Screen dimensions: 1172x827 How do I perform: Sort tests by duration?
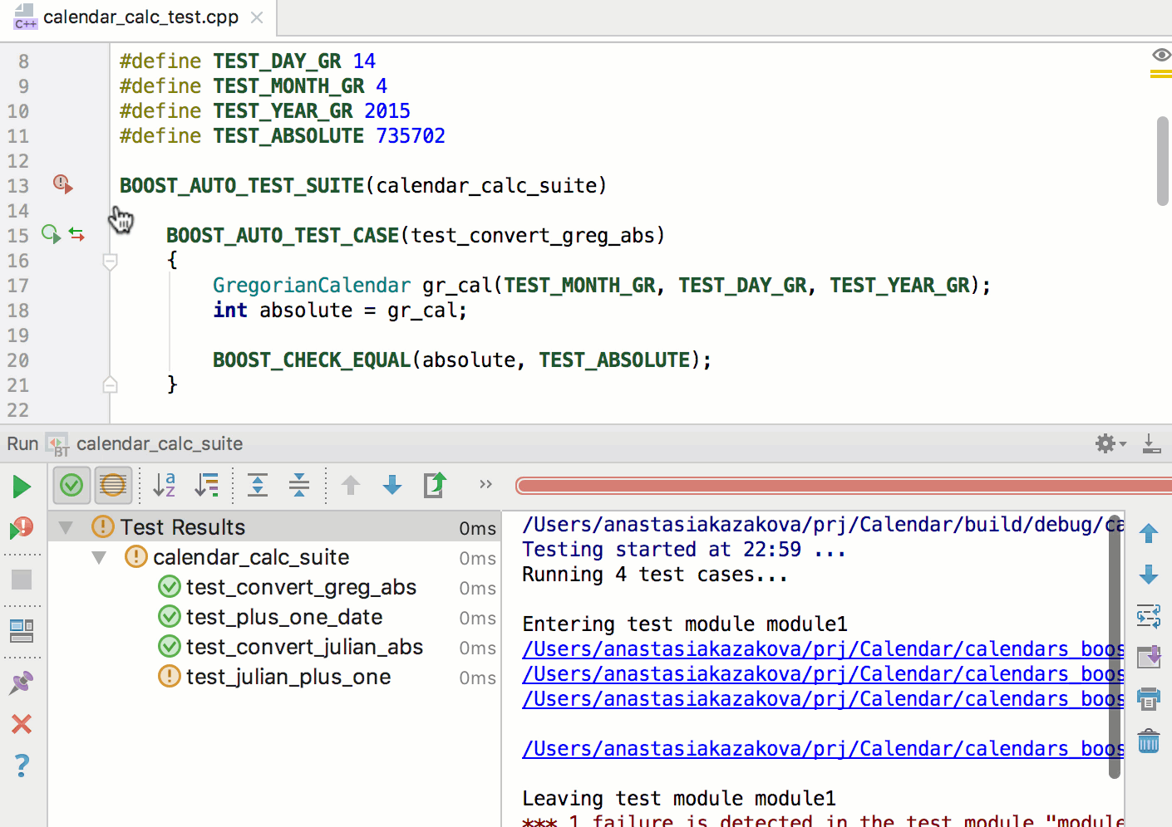tap(207, 485)
